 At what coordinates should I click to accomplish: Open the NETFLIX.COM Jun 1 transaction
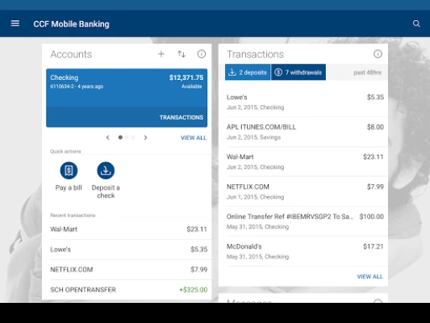[x=305, y=191]
